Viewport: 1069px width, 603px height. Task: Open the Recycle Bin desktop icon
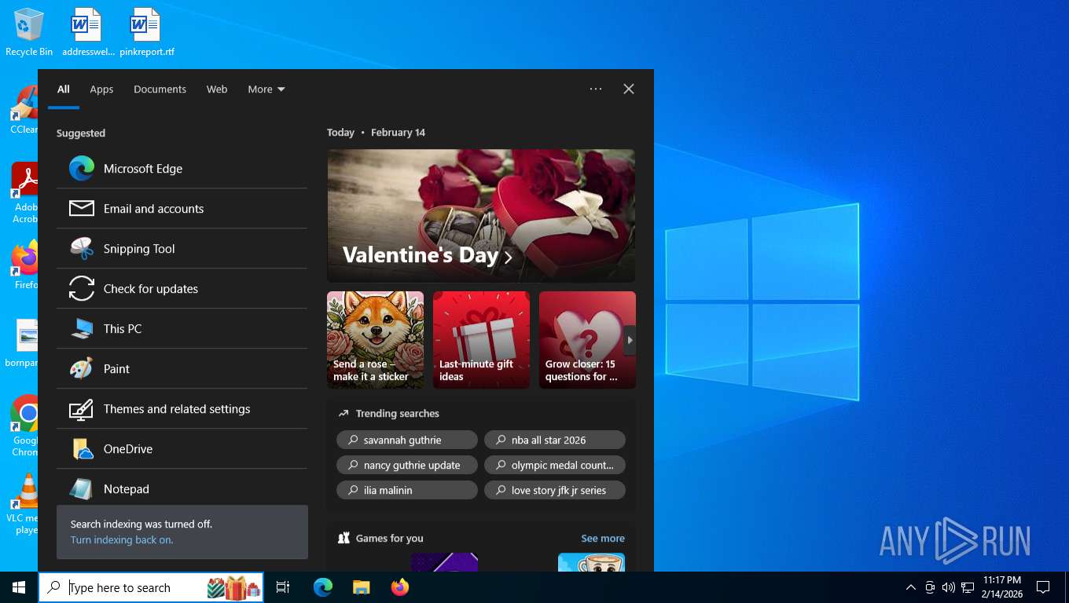pos(29,33)
